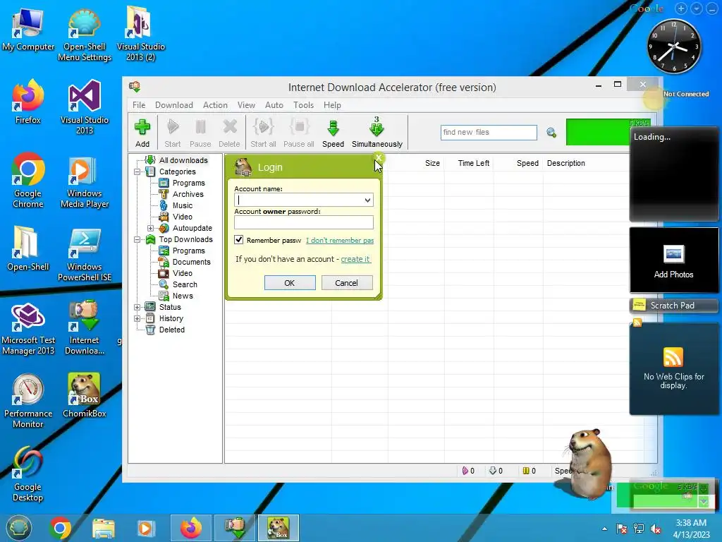The image size is (722, 542).
Task: Open the Download menu
Action: click(x=174, y=105)
